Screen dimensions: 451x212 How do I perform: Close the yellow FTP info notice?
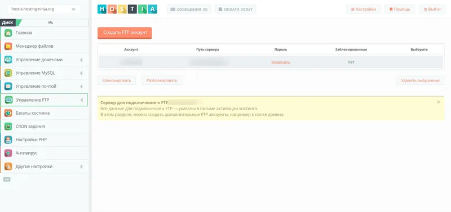click(x=439, y=102)
